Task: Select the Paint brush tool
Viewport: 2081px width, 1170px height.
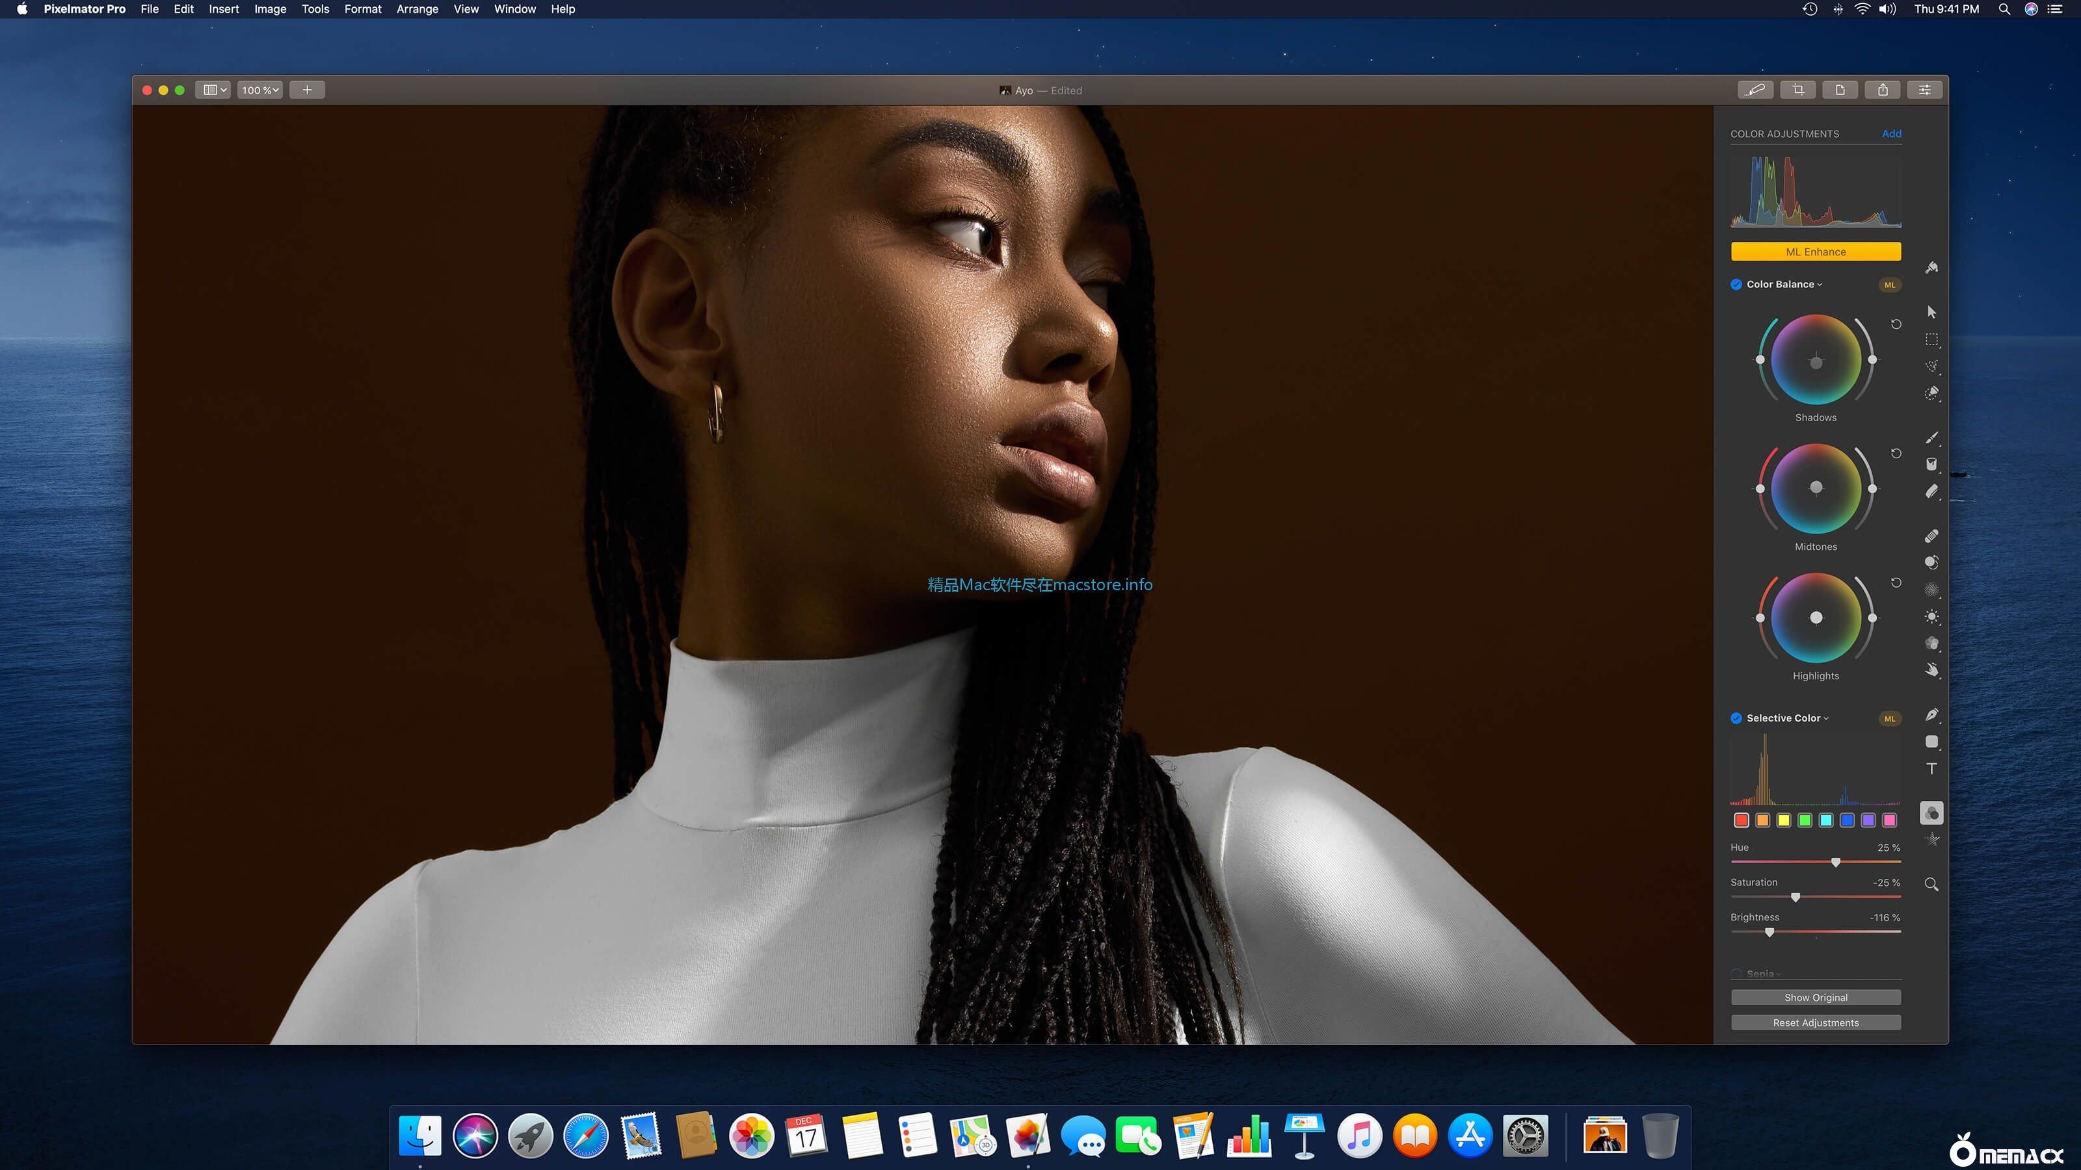Action: point(1931,437)
